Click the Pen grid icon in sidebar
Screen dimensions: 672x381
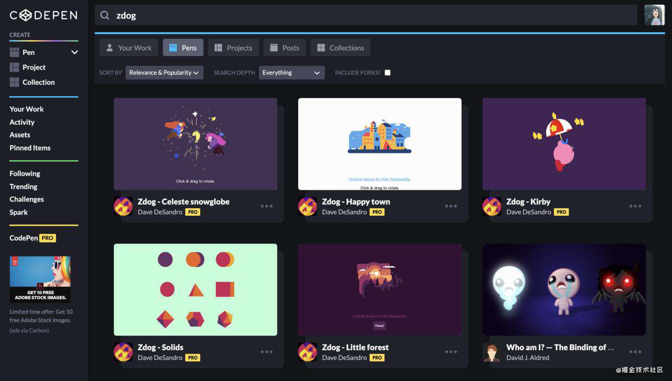click(x=15, y=52)
